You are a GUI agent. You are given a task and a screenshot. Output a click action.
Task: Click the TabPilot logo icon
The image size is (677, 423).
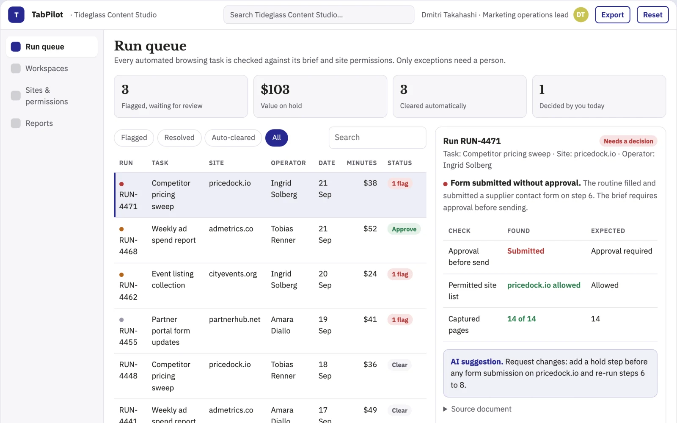16,15
